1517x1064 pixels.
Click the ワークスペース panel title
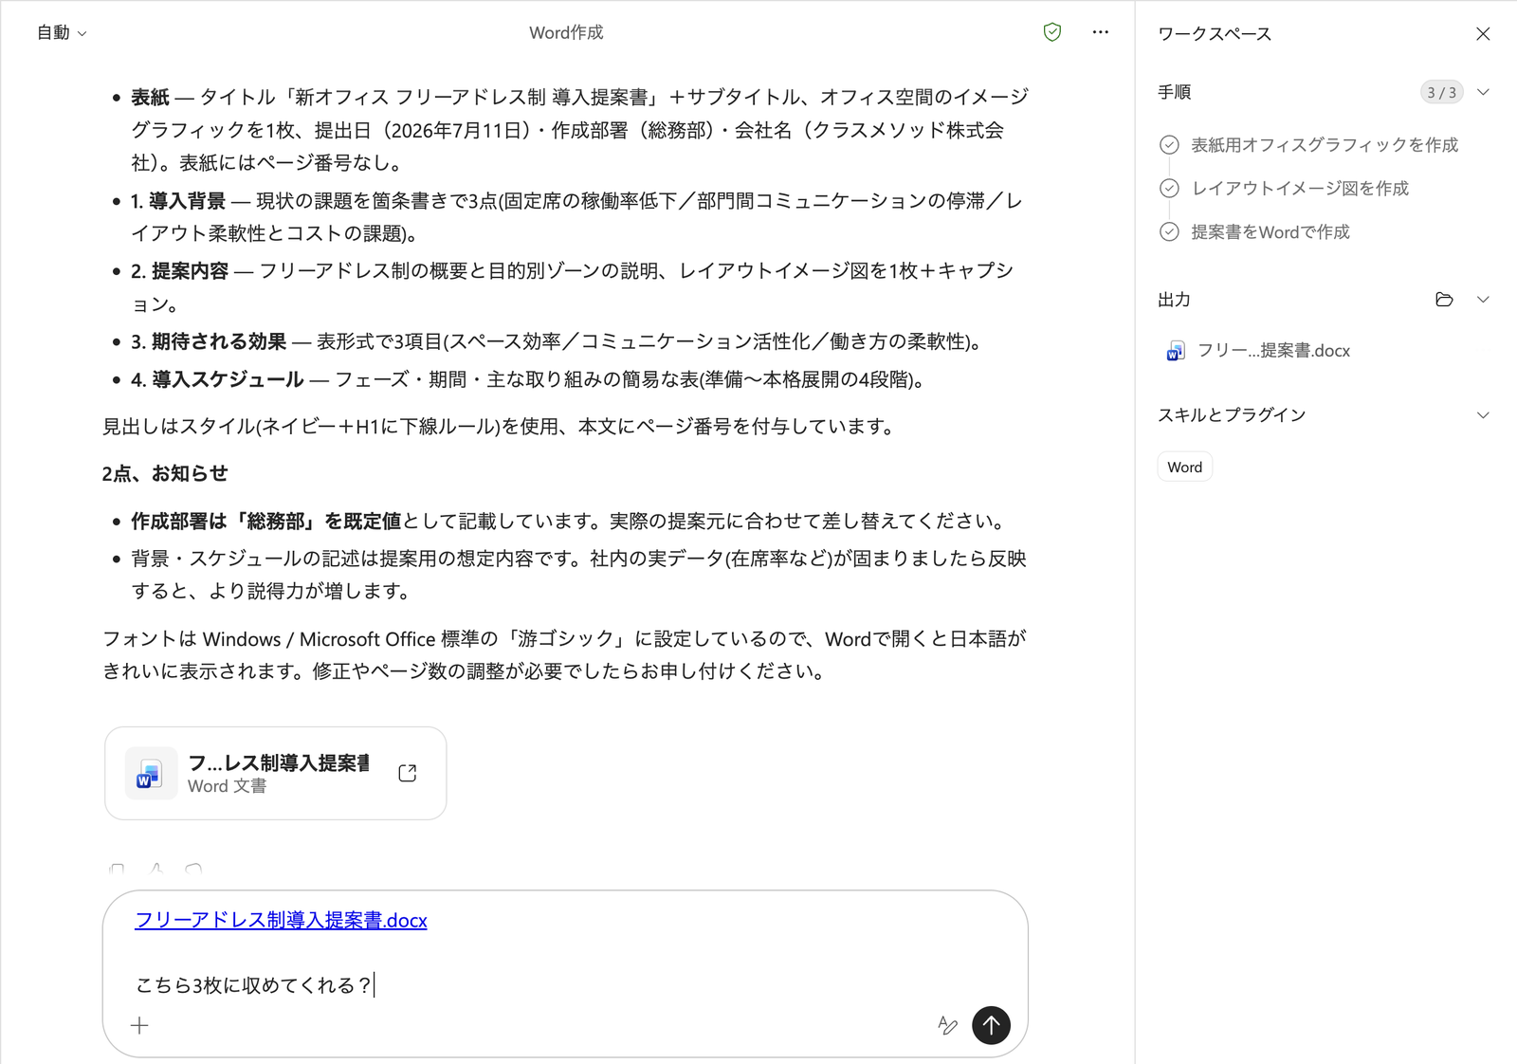point(1215,34)
